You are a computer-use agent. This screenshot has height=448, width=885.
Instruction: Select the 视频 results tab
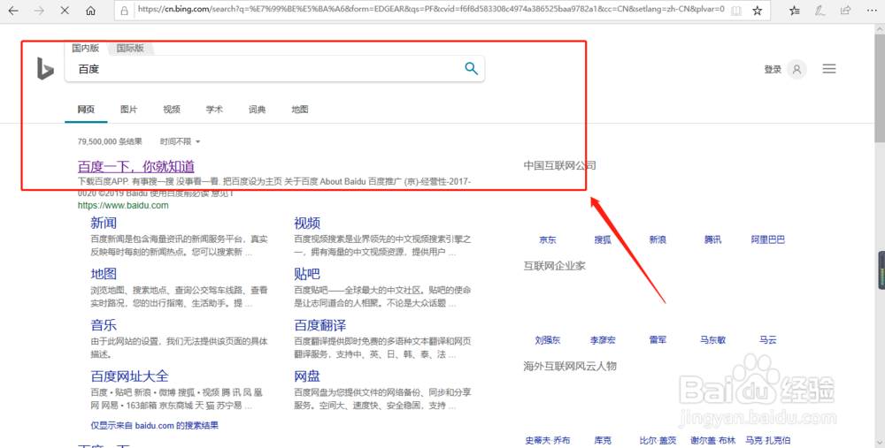(172, 110)
